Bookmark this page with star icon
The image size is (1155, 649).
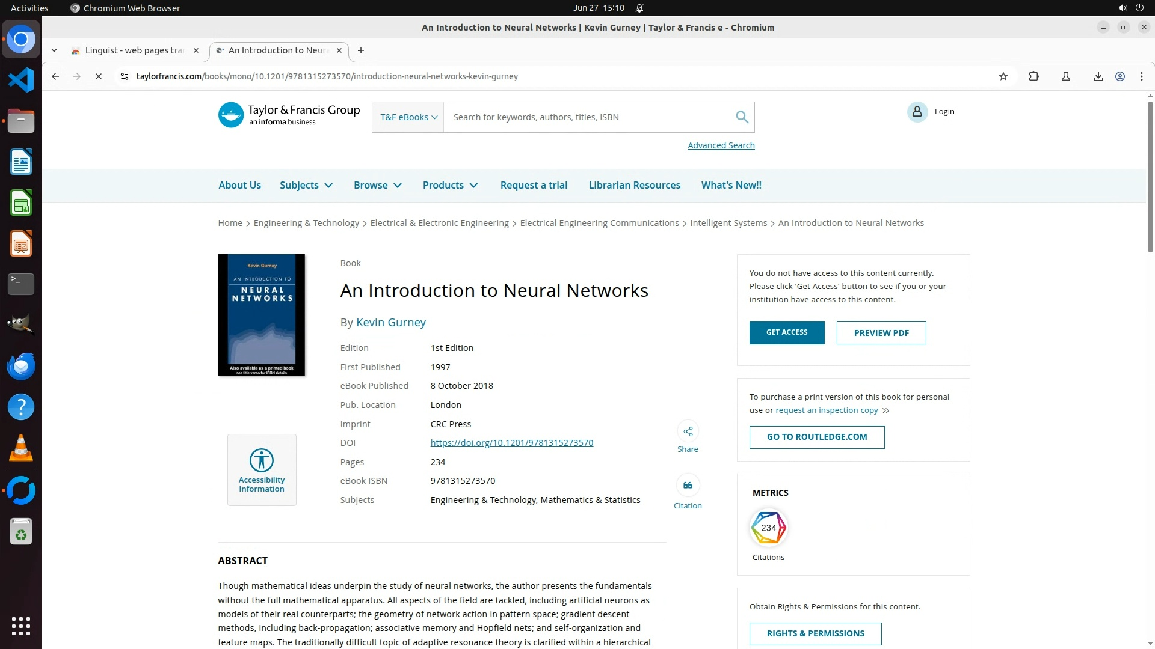(x=1003, y=76)
